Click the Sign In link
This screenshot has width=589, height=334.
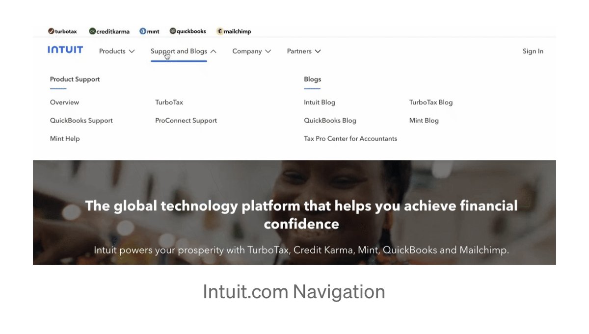pyautogui.click(x=533, y=51)
